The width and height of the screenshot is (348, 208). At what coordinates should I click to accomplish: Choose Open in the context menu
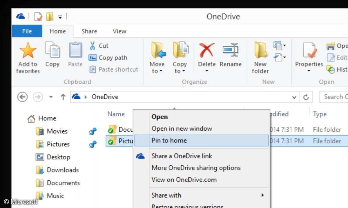pos(159,117)
